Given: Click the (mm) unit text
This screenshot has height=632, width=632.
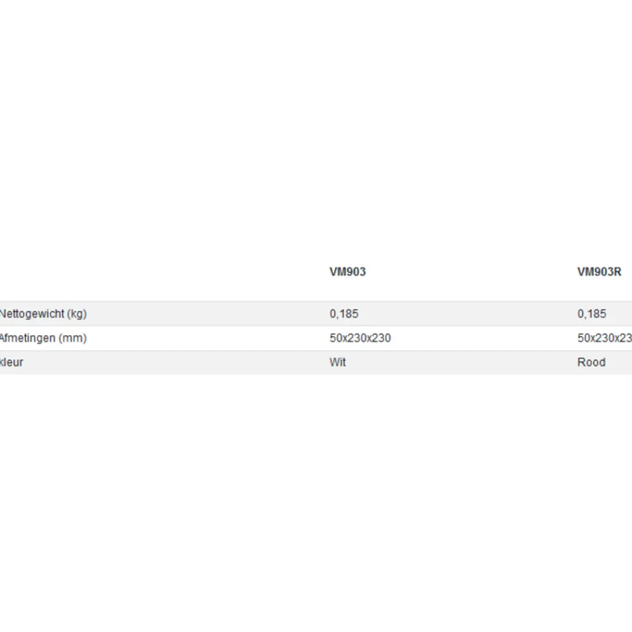Looking at the screenshot, I should [72, 338].
